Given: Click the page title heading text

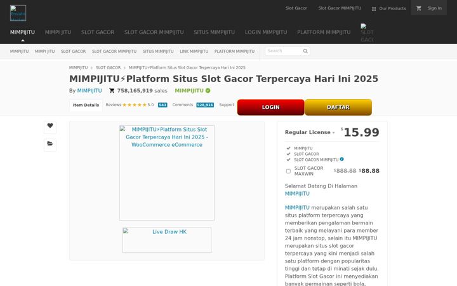Looking at the screenshot, I should coord(223,79).
